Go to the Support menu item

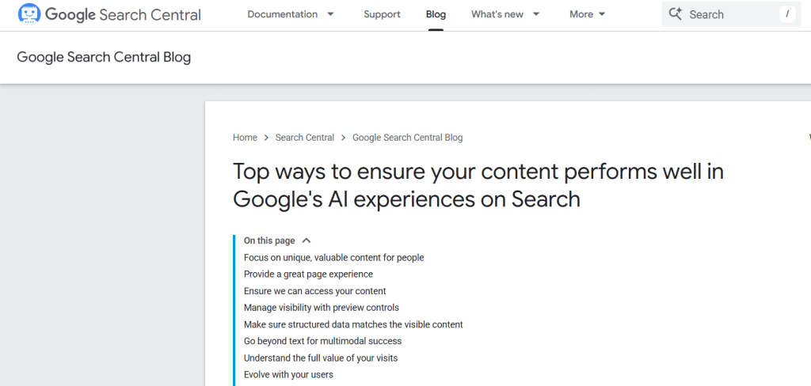tap(382, 14)
